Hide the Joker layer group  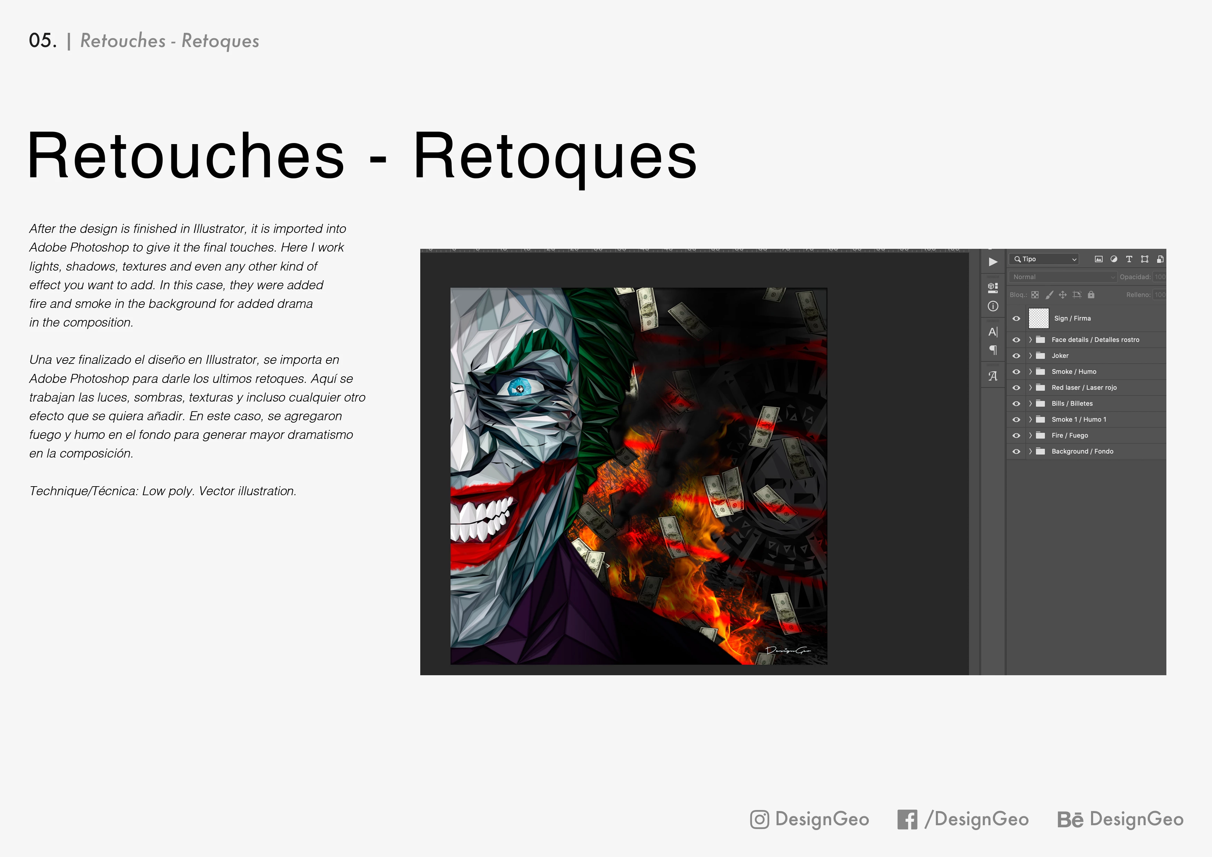tap(1016, 356)
